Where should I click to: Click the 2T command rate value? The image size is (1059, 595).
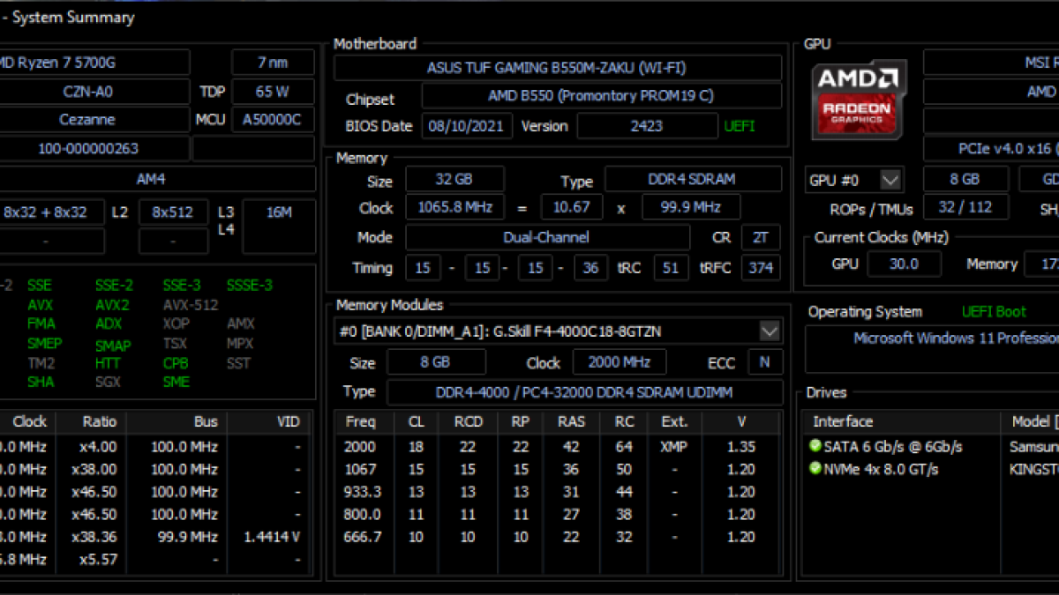tap(761, 237)
